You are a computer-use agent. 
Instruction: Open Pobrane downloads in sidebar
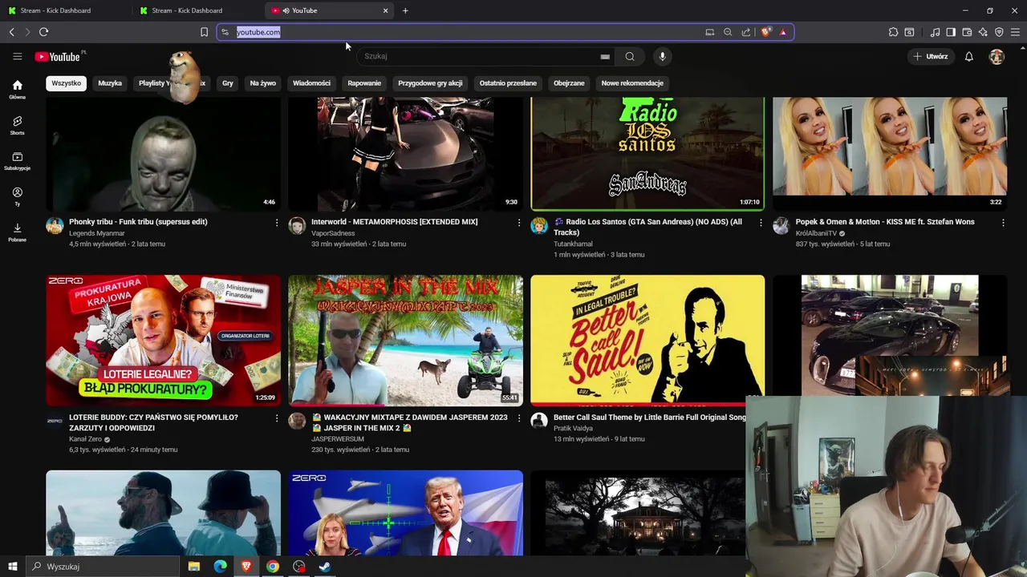[17, 232]
